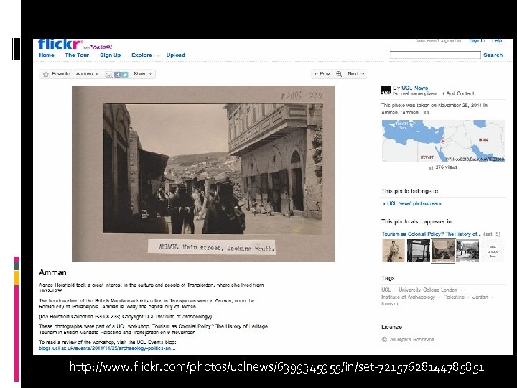This screenshot has height=388, width=517.
Task: Click Add Contact link
Action: [458, 93]
